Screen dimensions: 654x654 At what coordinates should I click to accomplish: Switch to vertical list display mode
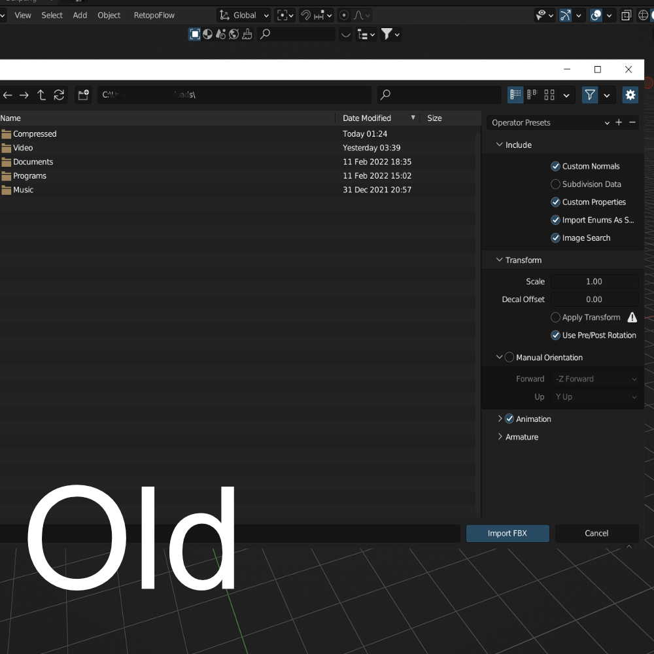coord(515,95)
